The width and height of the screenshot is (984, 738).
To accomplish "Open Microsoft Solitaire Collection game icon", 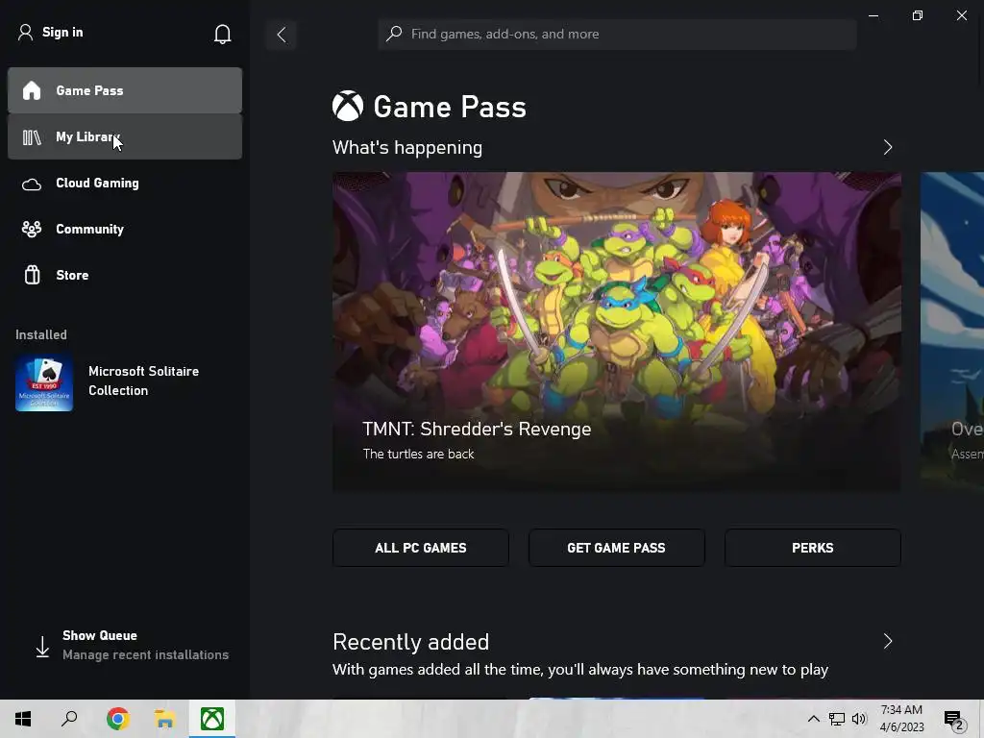I will (x=44, y=383).
